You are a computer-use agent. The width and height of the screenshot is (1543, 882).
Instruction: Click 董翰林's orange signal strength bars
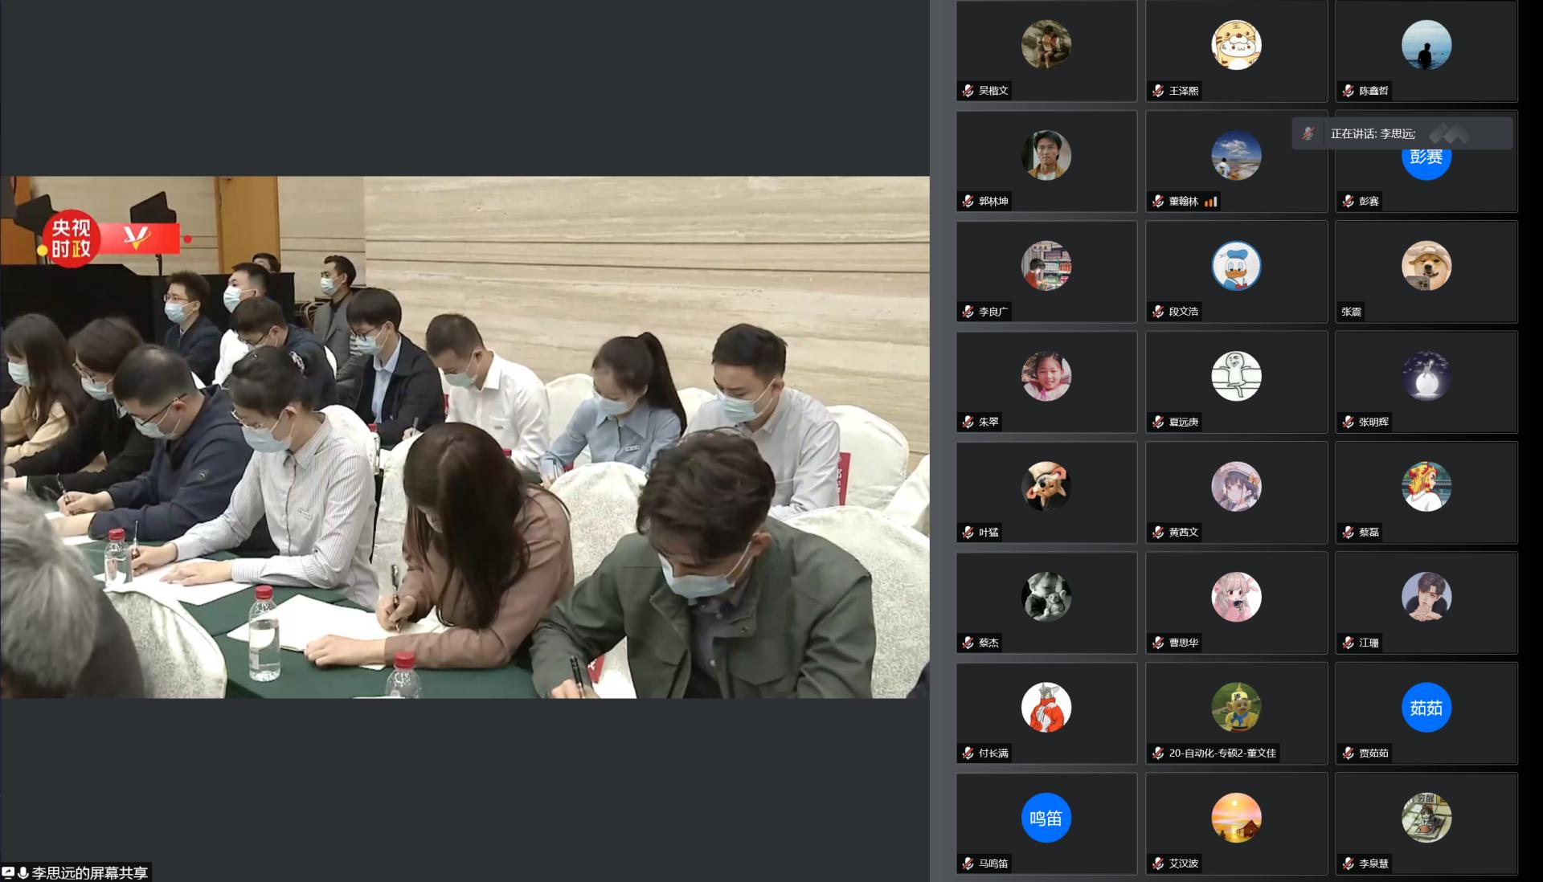[x=1211, y=202]
